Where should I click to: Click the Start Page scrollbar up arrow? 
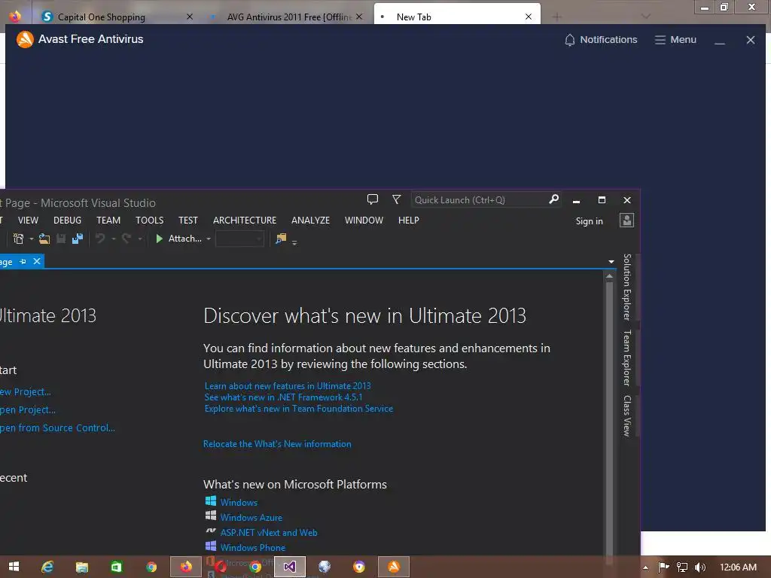[609, 276]
